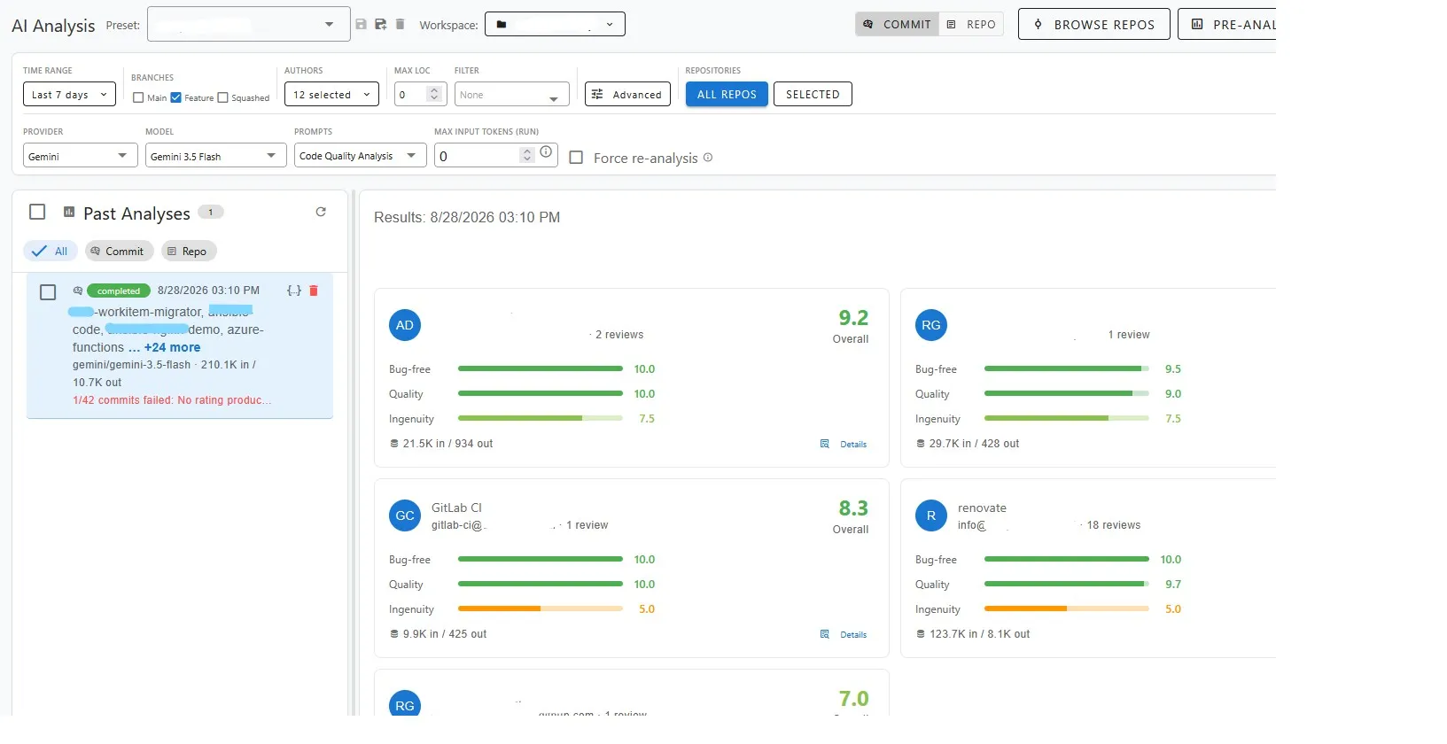The width and height of the screenshot is (1447, 744).
Task: Click info icon beside Max Input Tokens
Action: click(x=546, y=152)
